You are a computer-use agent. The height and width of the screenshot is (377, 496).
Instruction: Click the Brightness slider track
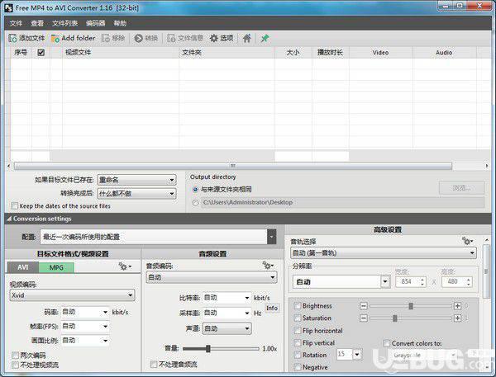(x=411, y=306)
